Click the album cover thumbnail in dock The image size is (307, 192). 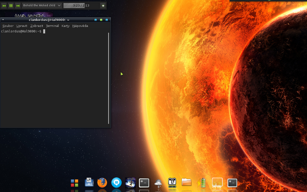pyautogui.click(x=130, y=182)
